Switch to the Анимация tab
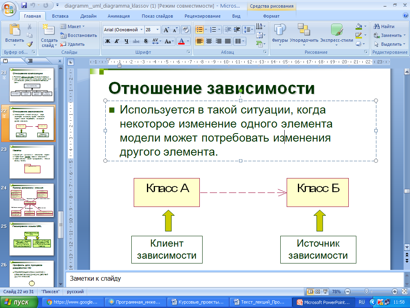Viewport: 410px width, 308px height. coord(119,16)
